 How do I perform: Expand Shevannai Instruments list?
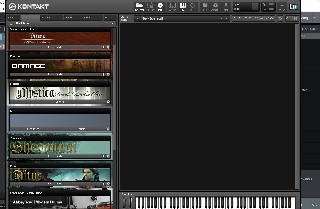55,156
